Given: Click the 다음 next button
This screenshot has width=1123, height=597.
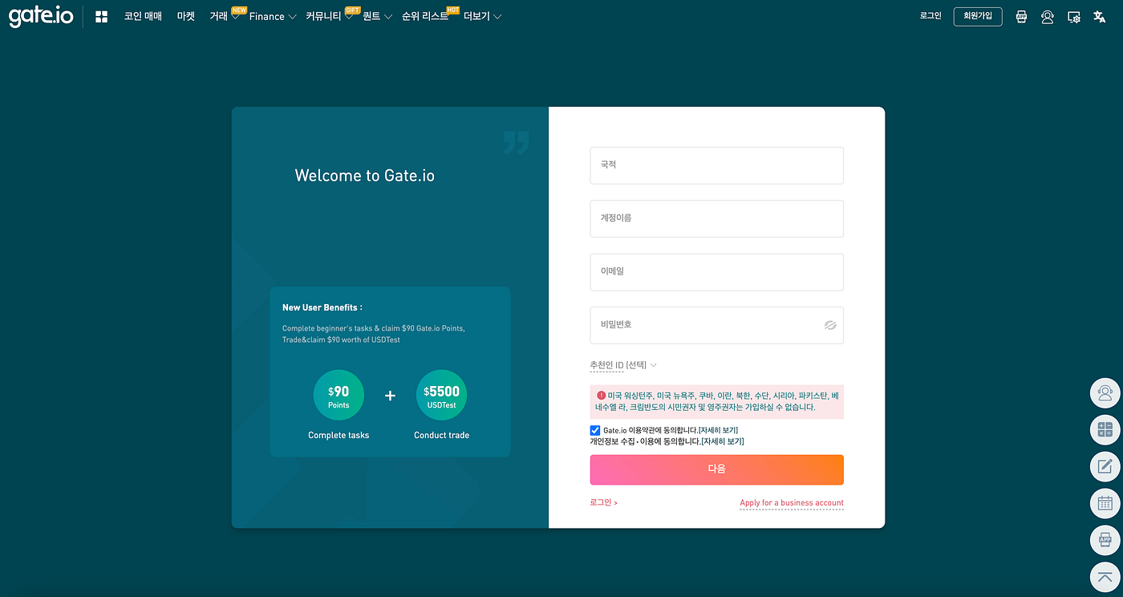Looking at the screenshot, I should click(716, 469).
